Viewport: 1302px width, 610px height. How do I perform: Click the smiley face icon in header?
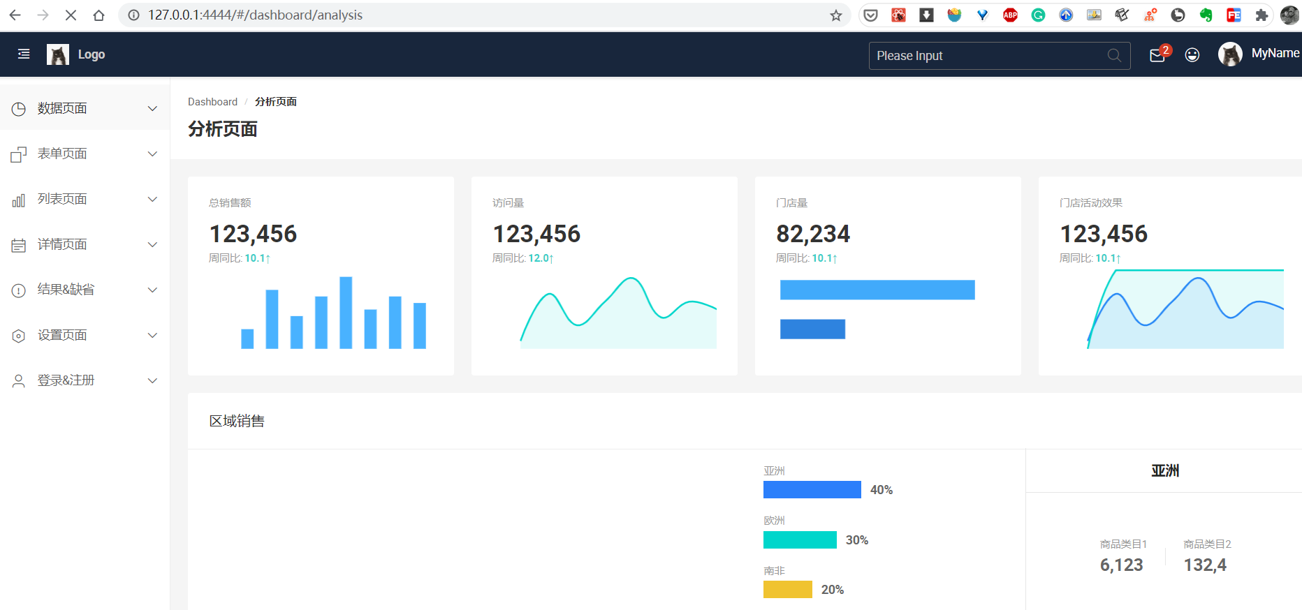(x=1192, y=55)
